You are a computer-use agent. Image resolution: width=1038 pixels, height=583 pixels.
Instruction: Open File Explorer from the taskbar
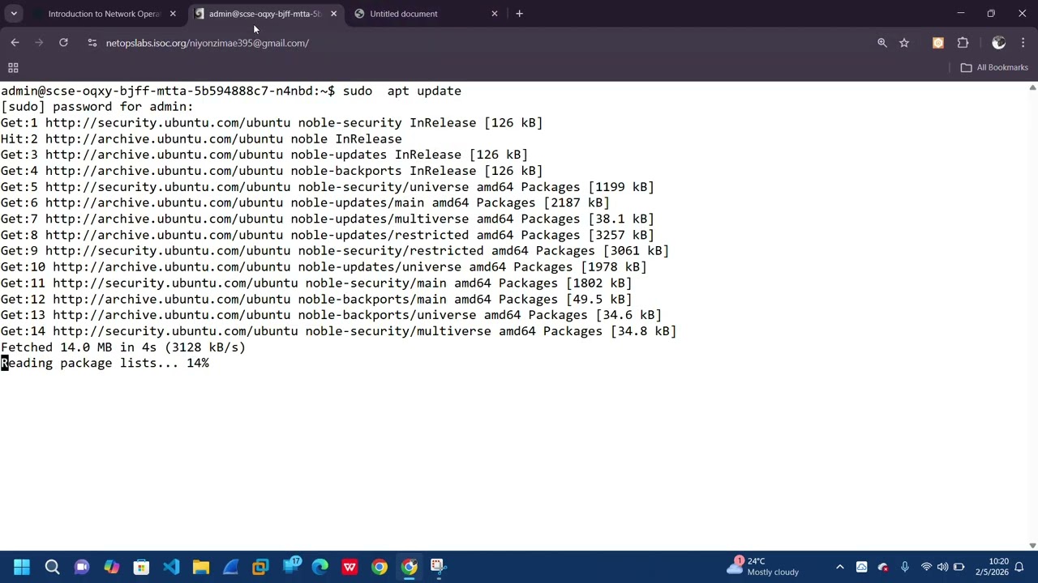point(201,567)
